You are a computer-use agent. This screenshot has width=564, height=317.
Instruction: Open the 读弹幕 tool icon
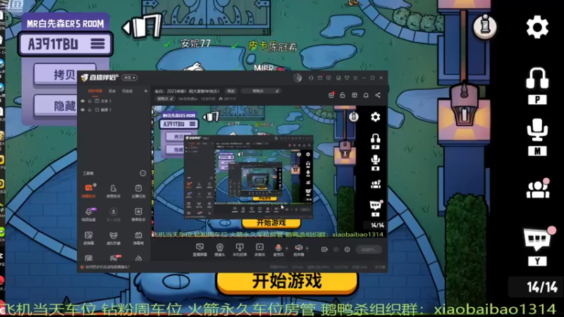pos(89,237)
